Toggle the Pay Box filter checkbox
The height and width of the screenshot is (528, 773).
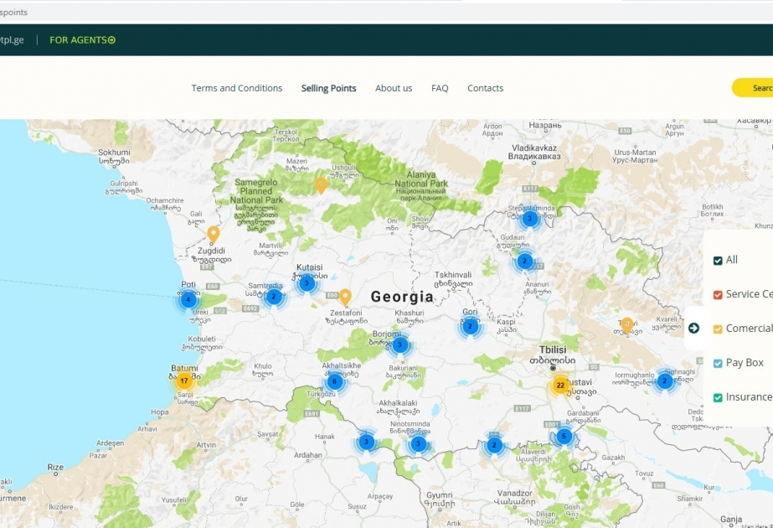click(718, 363)
